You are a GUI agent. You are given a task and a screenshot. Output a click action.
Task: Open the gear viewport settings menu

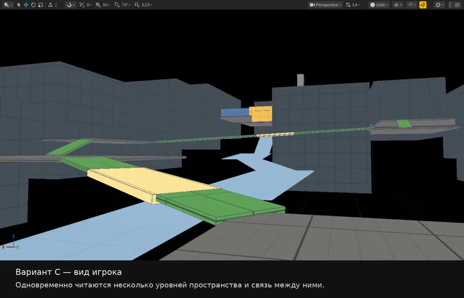click(x=440, y=5)
